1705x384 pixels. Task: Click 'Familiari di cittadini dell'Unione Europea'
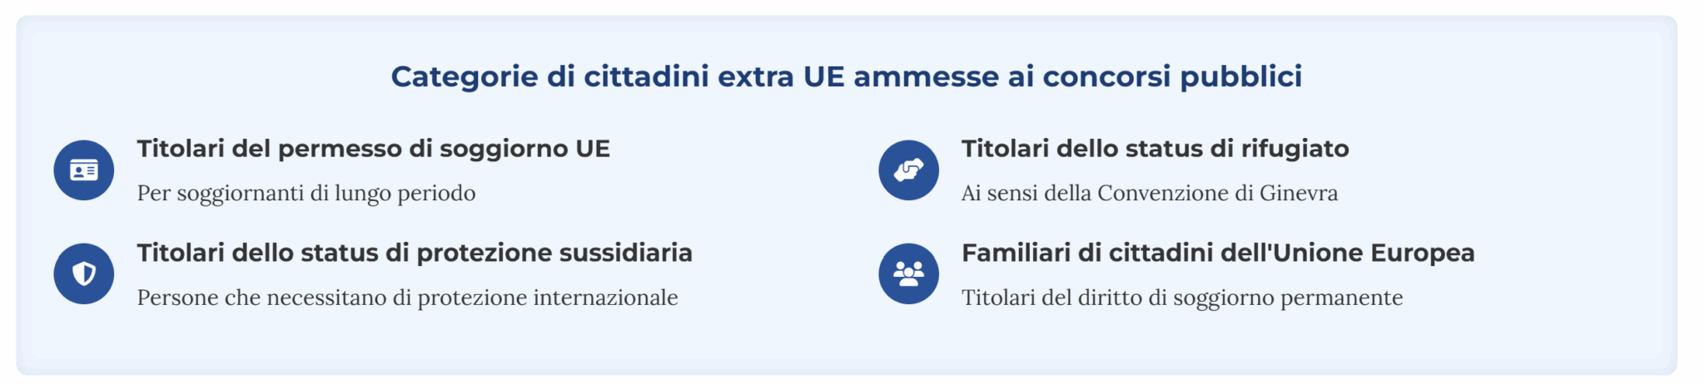(x=1218, y=253)
